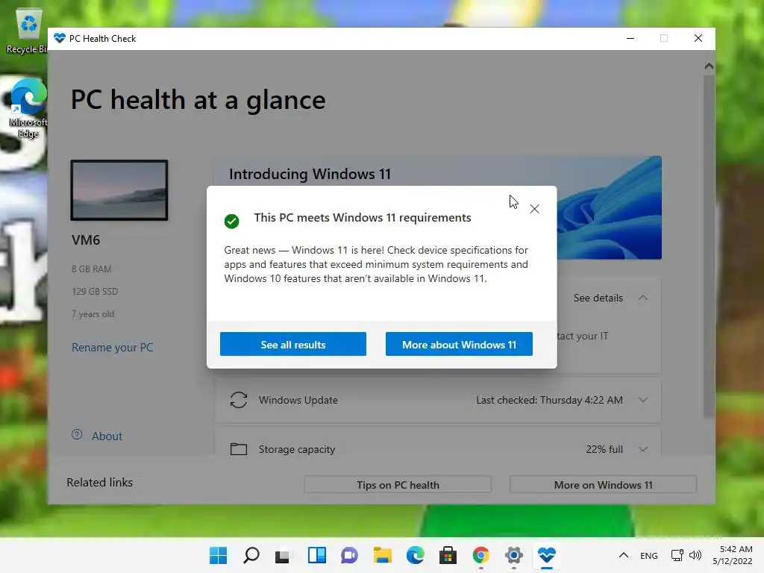
Task: Open volume speaker tray icon
Action: pyautogui.click(x=695, y=555)
